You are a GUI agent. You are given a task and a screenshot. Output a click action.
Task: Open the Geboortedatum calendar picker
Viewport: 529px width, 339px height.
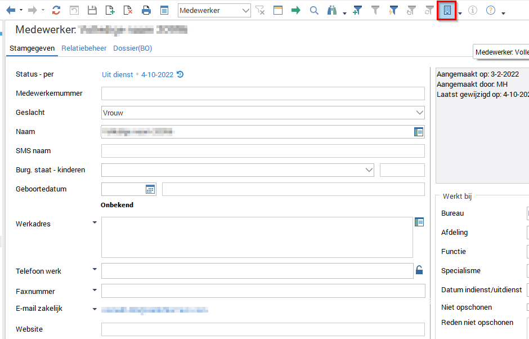coord(150,189)
